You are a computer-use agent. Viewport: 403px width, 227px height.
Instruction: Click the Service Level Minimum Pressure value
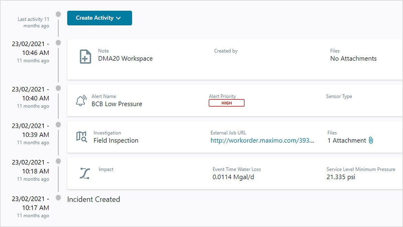pos(341,176)
